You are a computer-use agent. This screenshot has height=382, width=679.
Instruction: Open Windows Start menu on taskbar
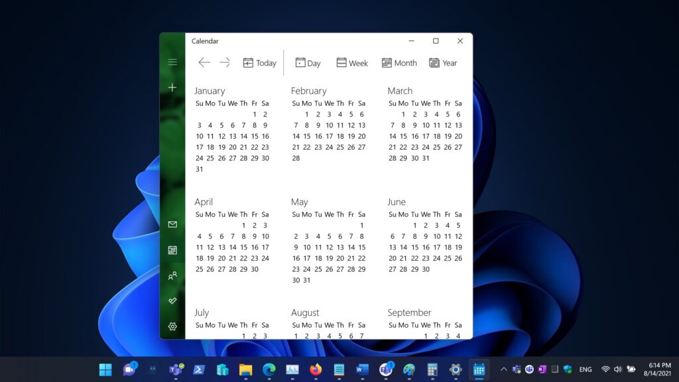tap(105, 369)
